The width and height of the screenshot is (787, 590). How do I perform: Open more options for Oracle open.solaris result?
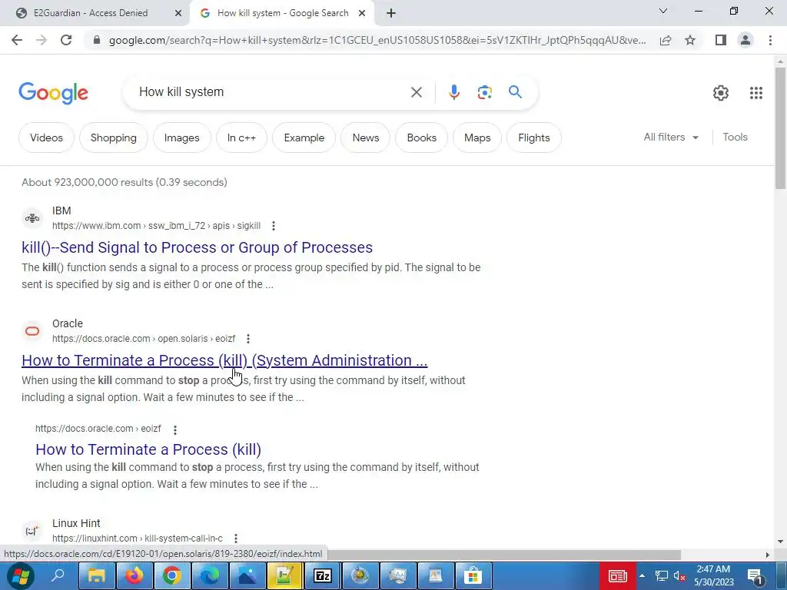[x=248, y=339]
